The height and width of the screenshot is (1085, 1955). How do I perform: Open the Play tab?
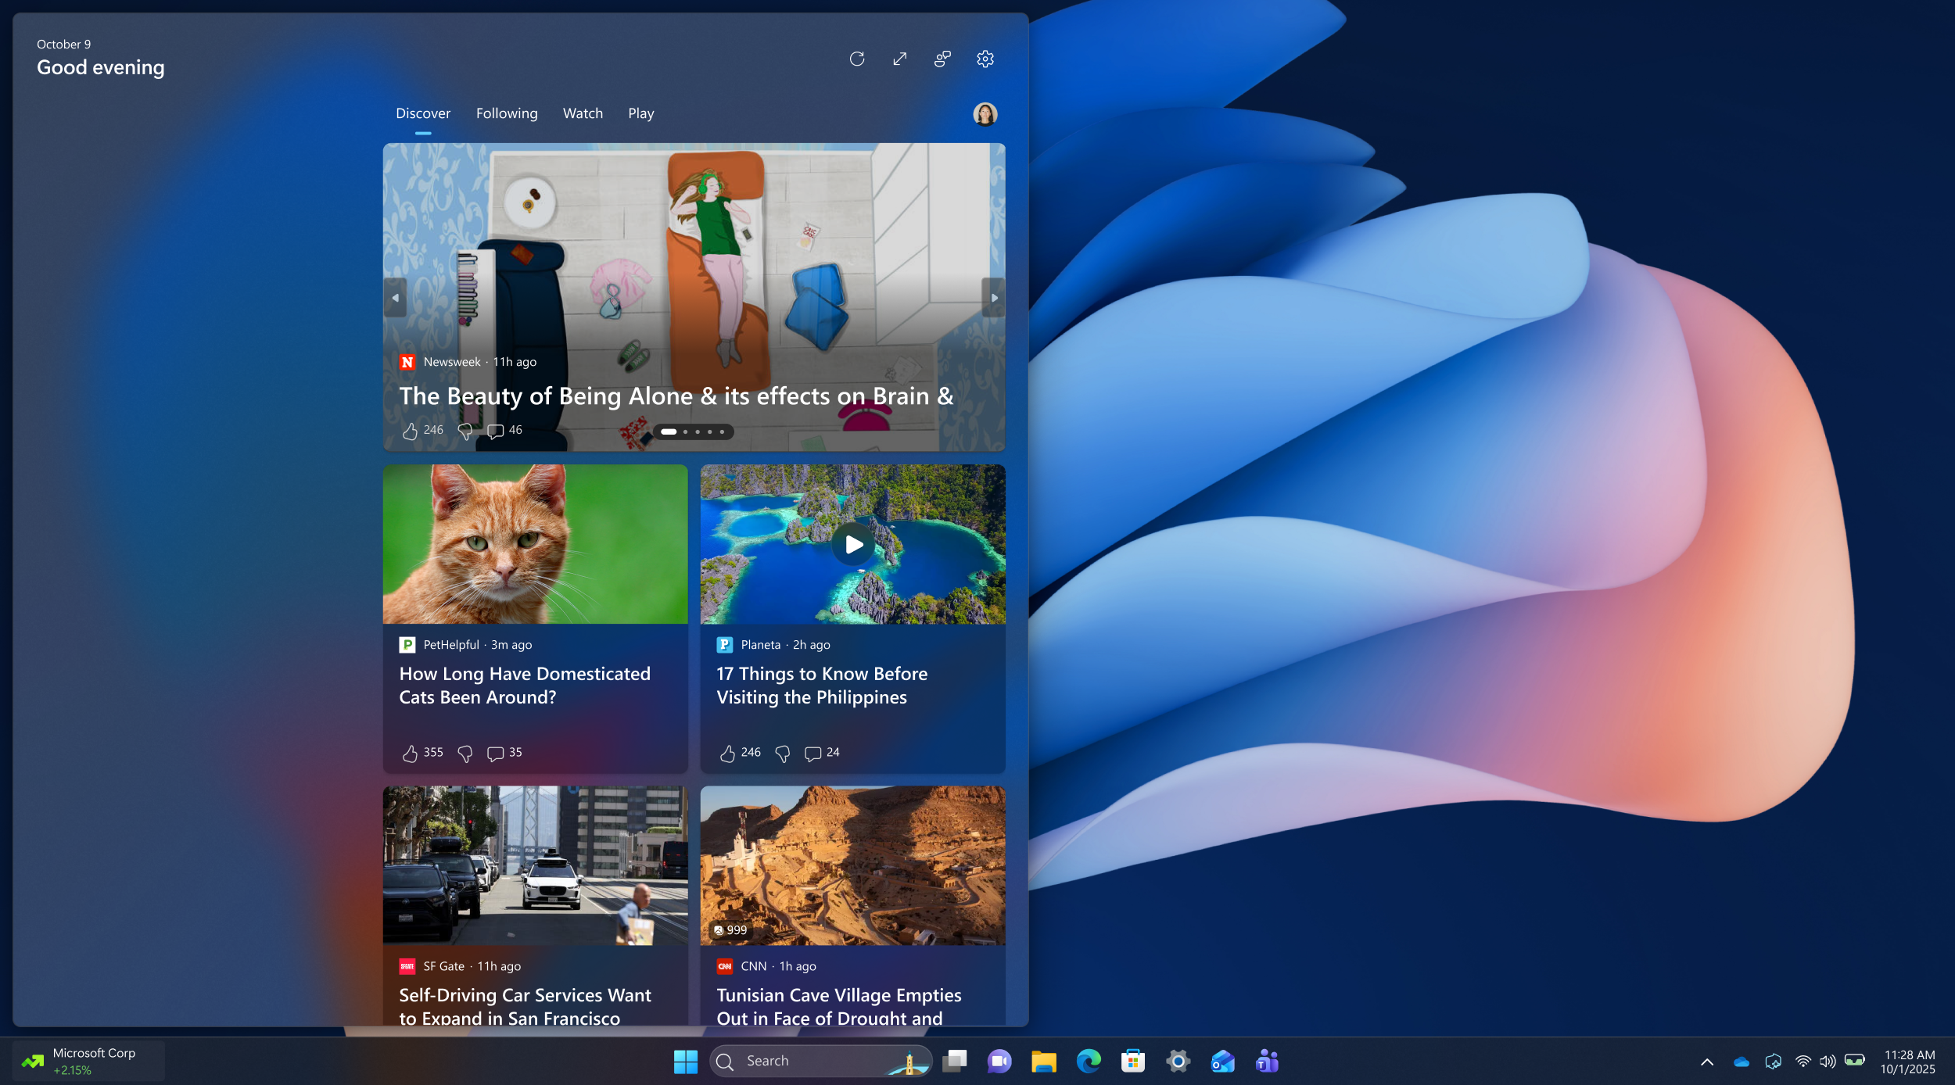pos(641,113)
